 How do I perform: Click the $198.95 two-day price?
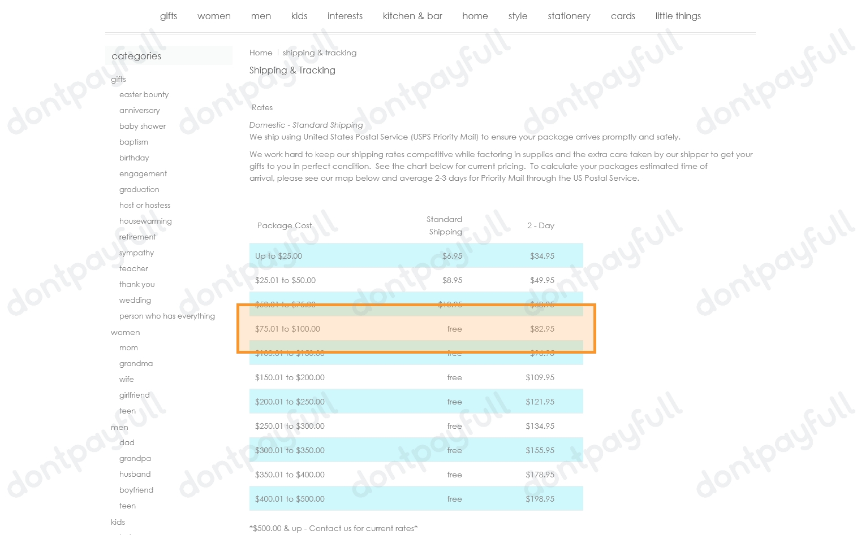coord(540,499)
